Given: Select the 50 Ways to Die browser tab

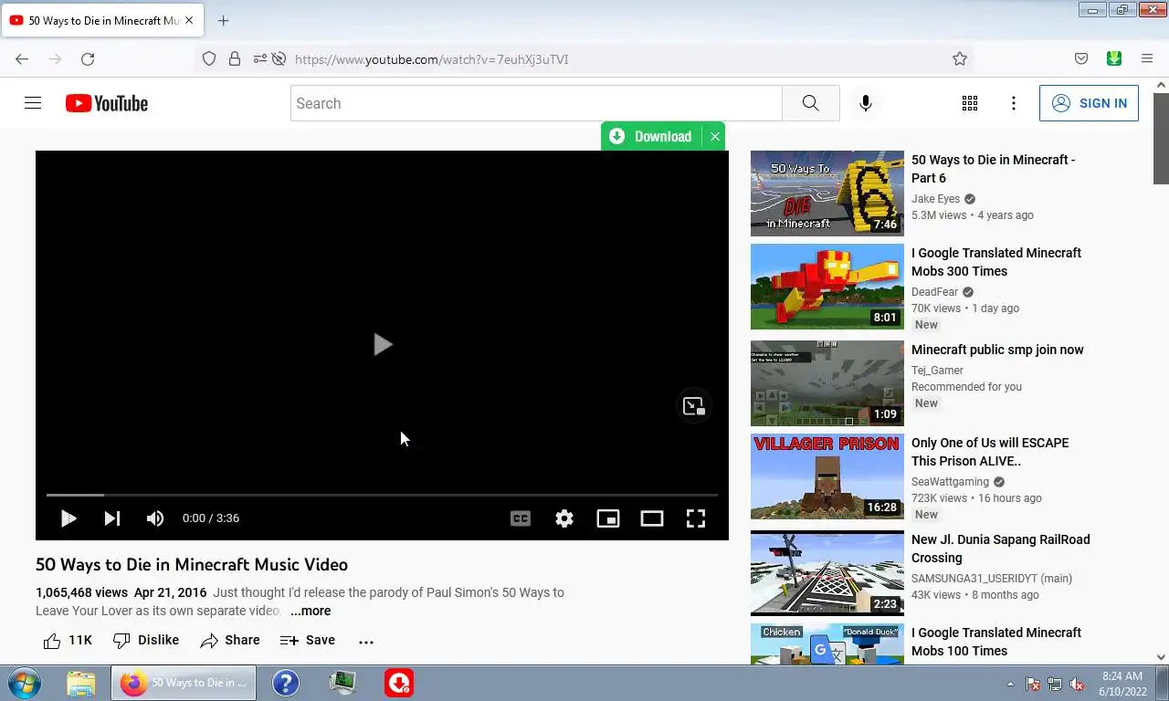Looking at the screenshot, I should point(102,20).
